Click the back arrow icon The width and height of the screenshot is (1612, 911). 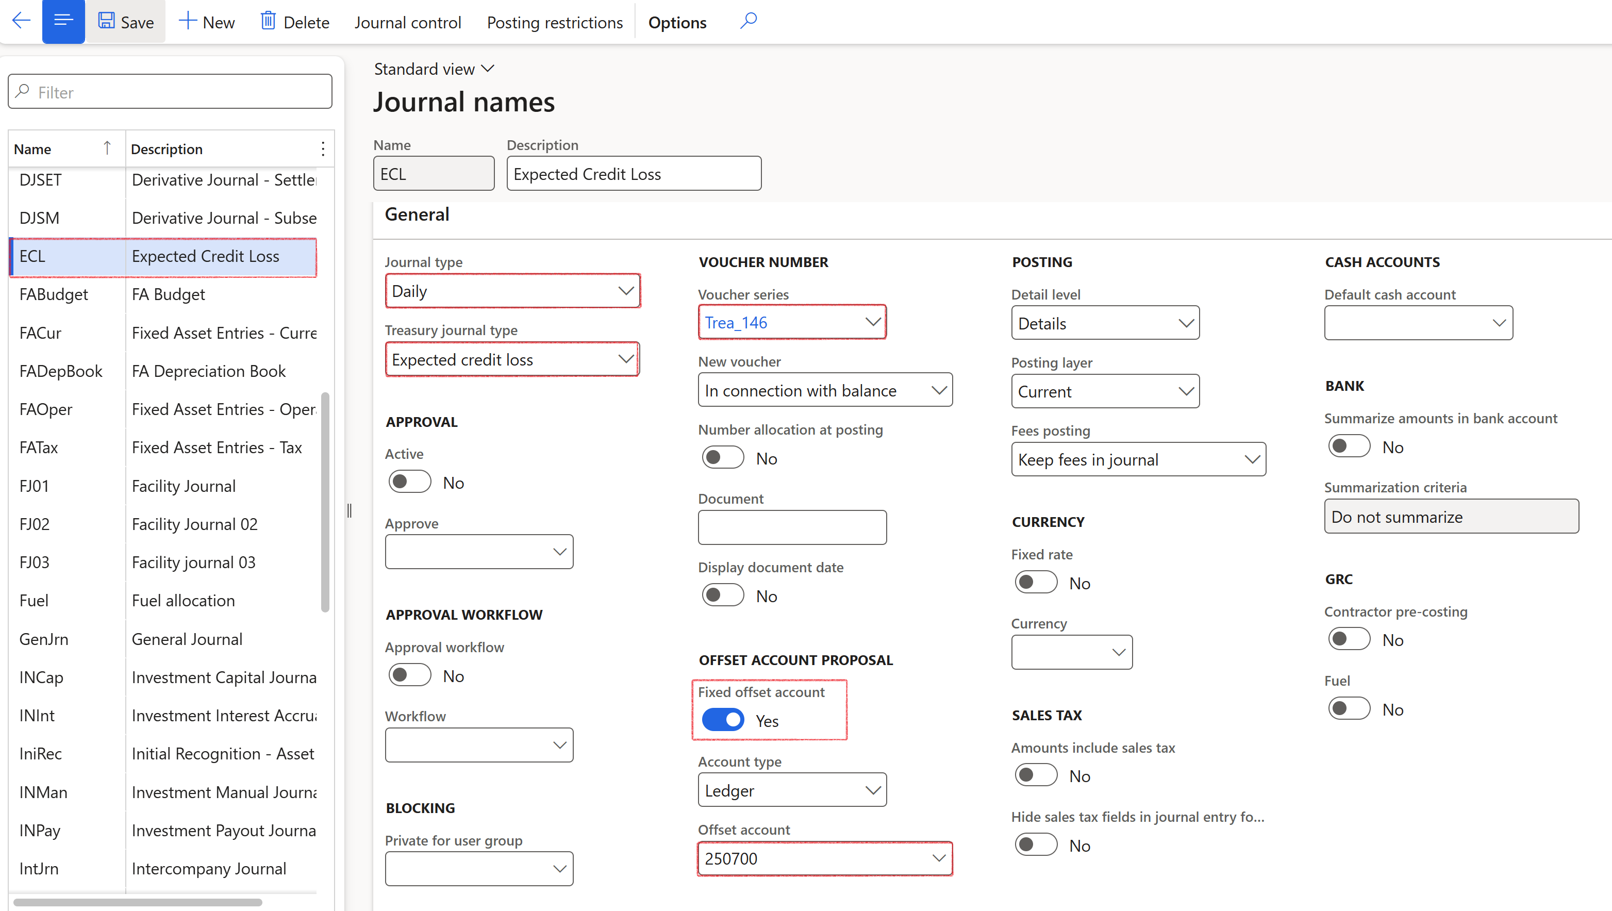(21, 21)
